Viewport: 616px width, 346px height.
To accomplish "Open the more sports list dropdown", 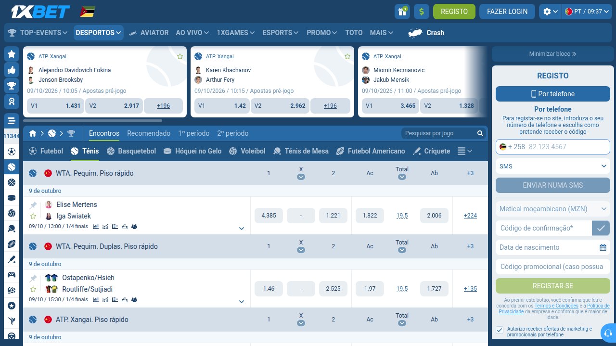I will point(464,151).
